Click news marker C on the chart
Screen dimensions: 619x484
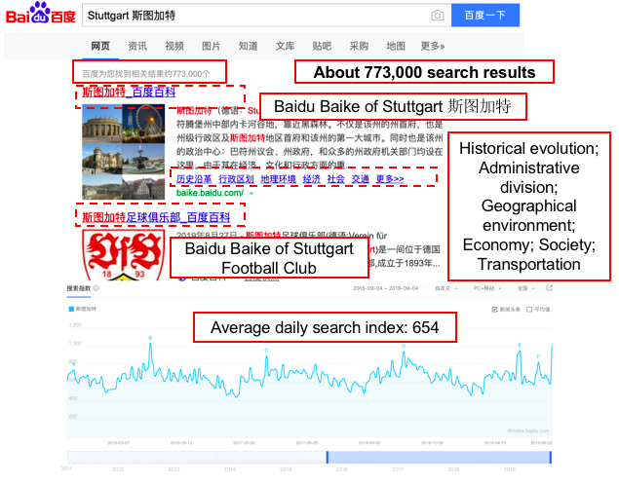point(266,351)
